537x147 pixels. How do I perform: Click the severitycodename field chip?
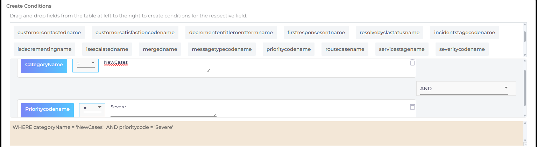tap(462, 49)
